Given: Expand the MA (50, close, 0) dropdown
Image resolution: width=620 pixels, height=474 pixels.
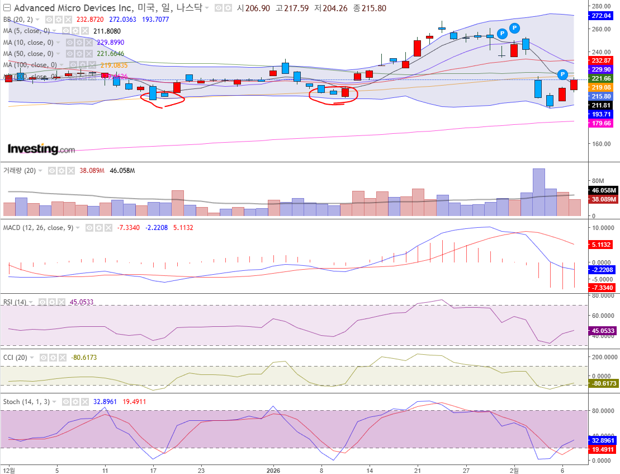Looking at the screenshot, I should tap(58, 53).
